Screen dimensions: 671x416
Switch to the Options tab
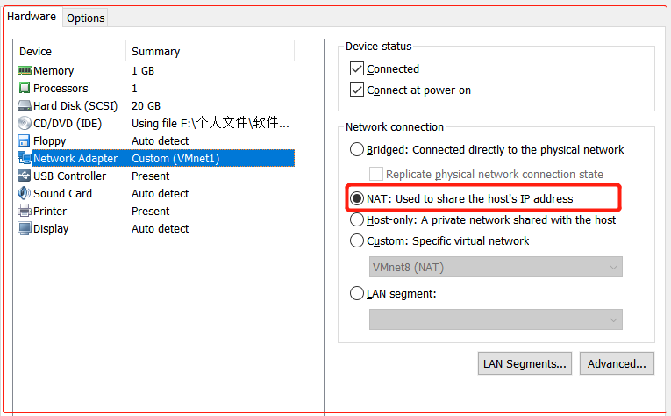[x=86, y=18]
